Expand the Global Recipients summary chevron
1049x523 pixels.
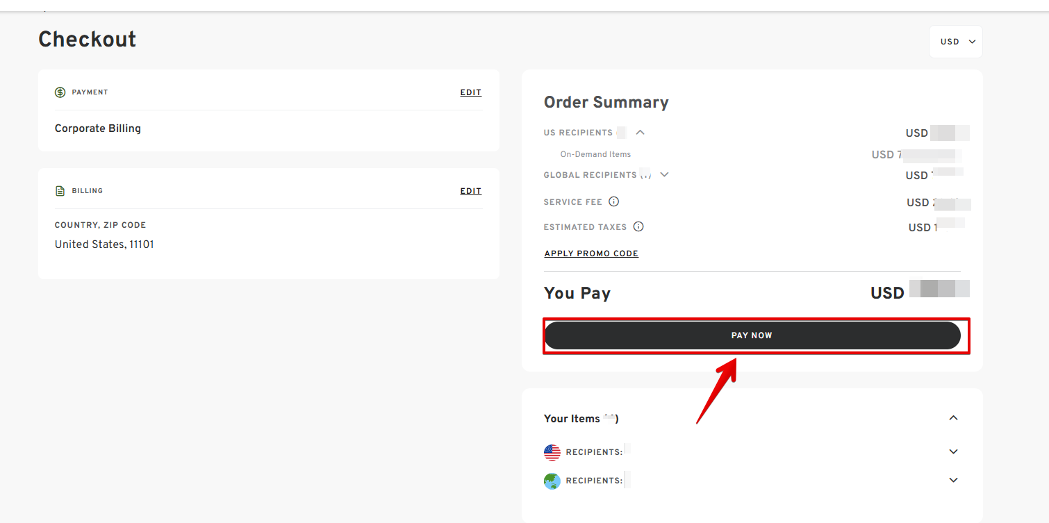(664, 175)
